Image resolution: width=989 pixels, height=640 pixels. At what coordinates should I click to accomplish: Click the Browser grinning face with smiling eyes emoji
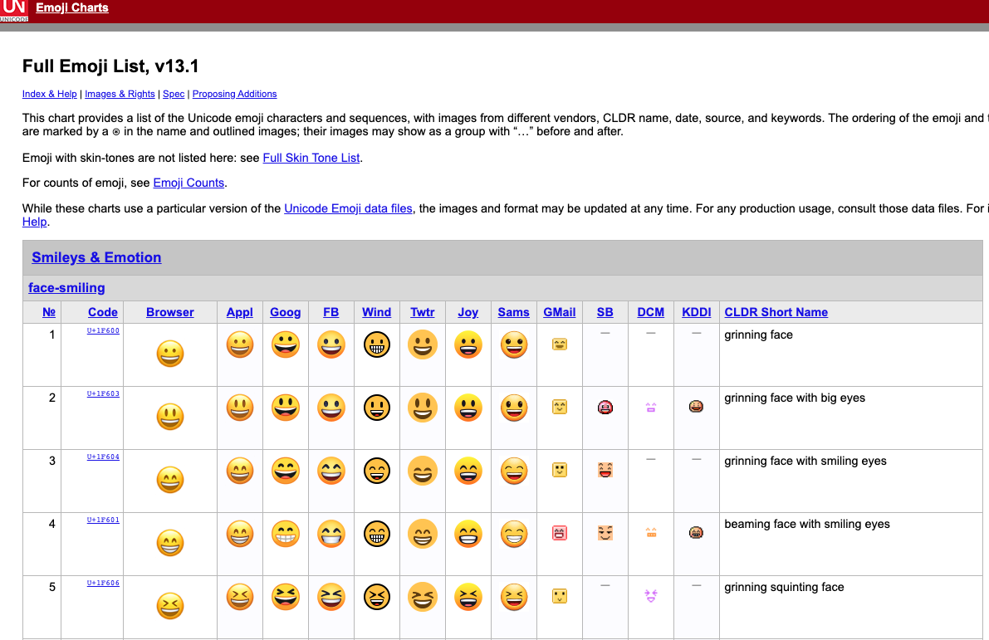pos(170,481)
